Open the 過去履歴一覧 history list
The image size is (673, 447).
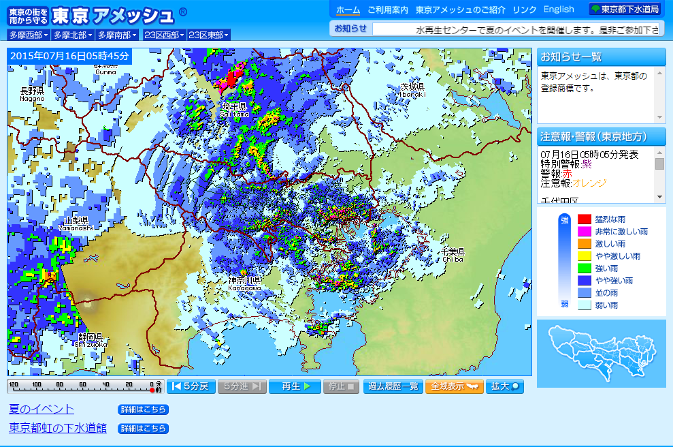[393, 386]
